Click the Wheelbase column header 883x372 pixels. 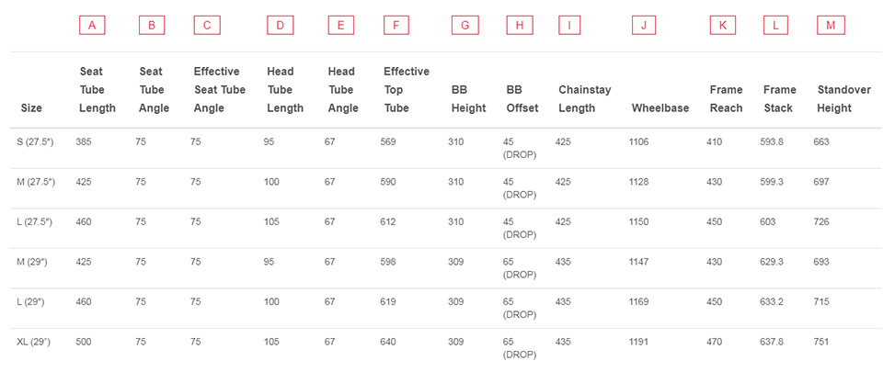pyautogui.click(x=659, y=108)
